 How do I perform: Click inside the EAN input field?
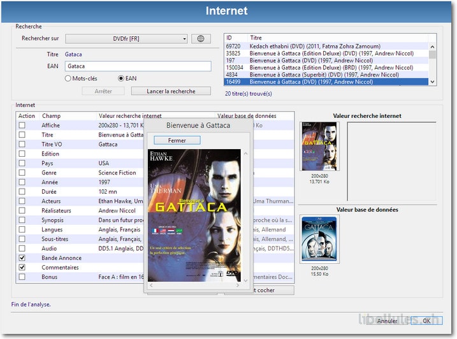pos(138,66)
